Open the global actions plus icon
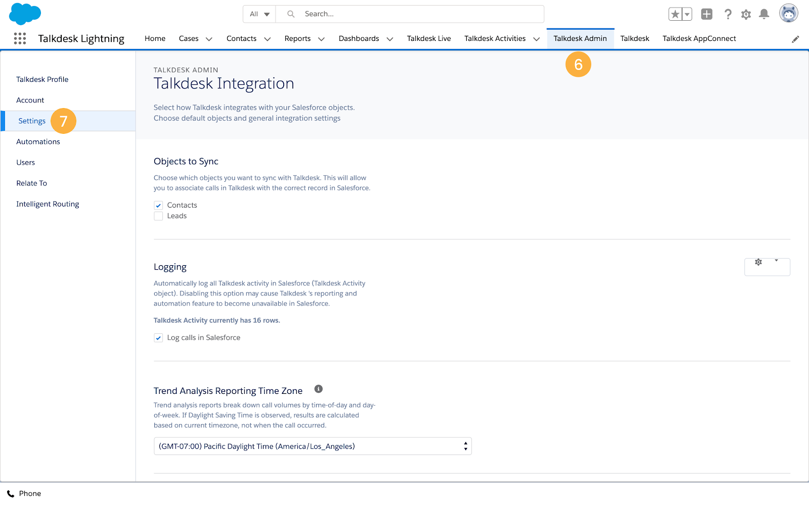809x505 pixels. click(707, 14)
